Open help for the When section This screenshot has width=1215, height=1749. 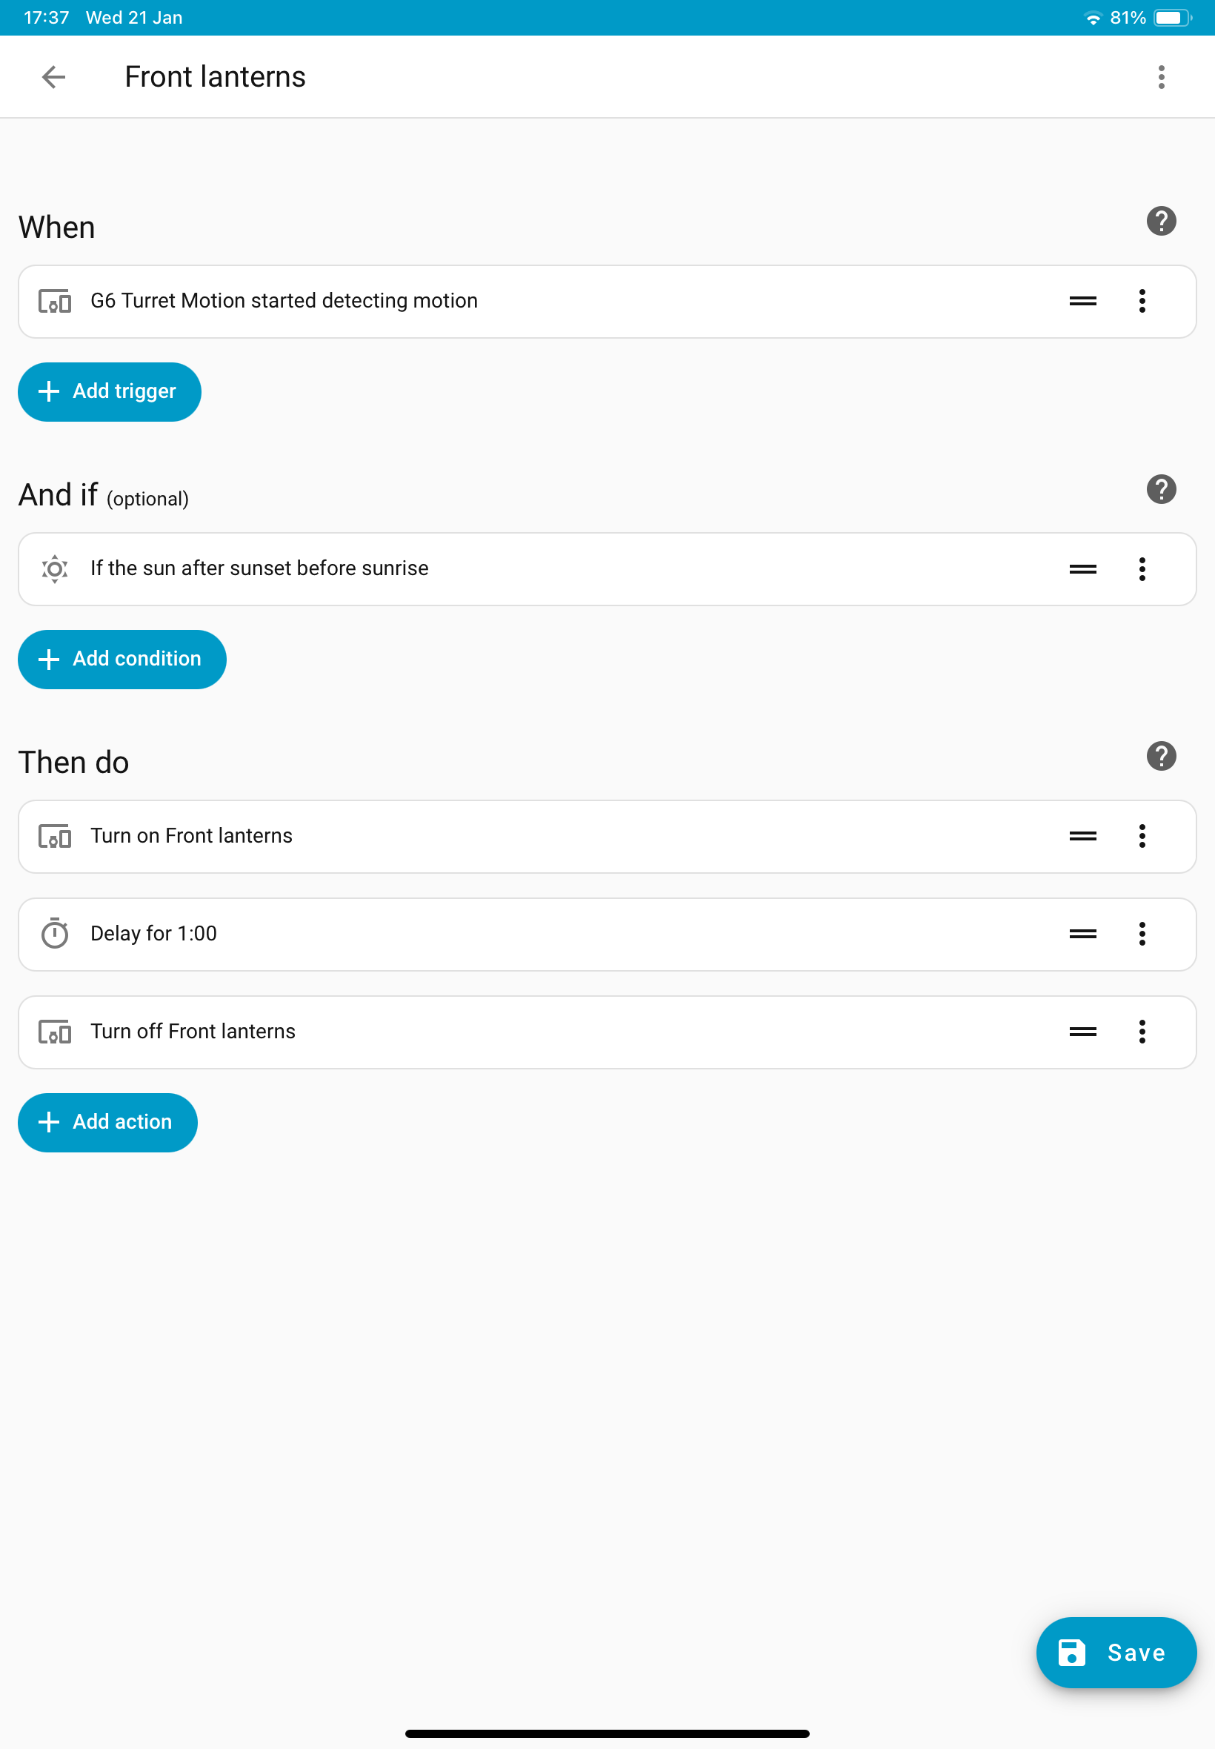pyautogui.click(x=1161, y=222)
